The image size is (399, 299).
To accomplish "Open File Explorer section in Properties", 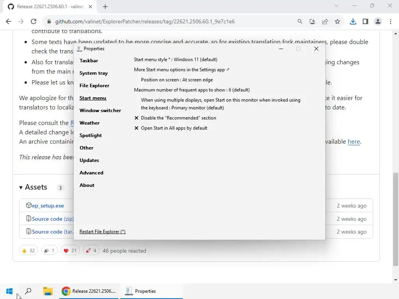I will 94,85.
